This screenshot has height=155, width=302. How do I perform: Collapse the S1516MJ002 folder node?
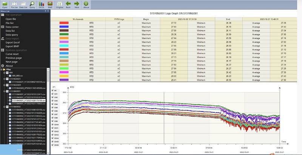coord(5,107)
